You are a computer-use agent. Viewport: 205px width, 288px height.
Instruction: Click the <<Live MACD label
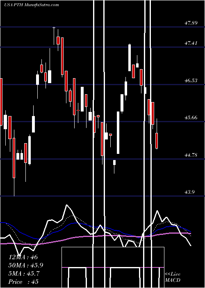(x=173, y=277)
